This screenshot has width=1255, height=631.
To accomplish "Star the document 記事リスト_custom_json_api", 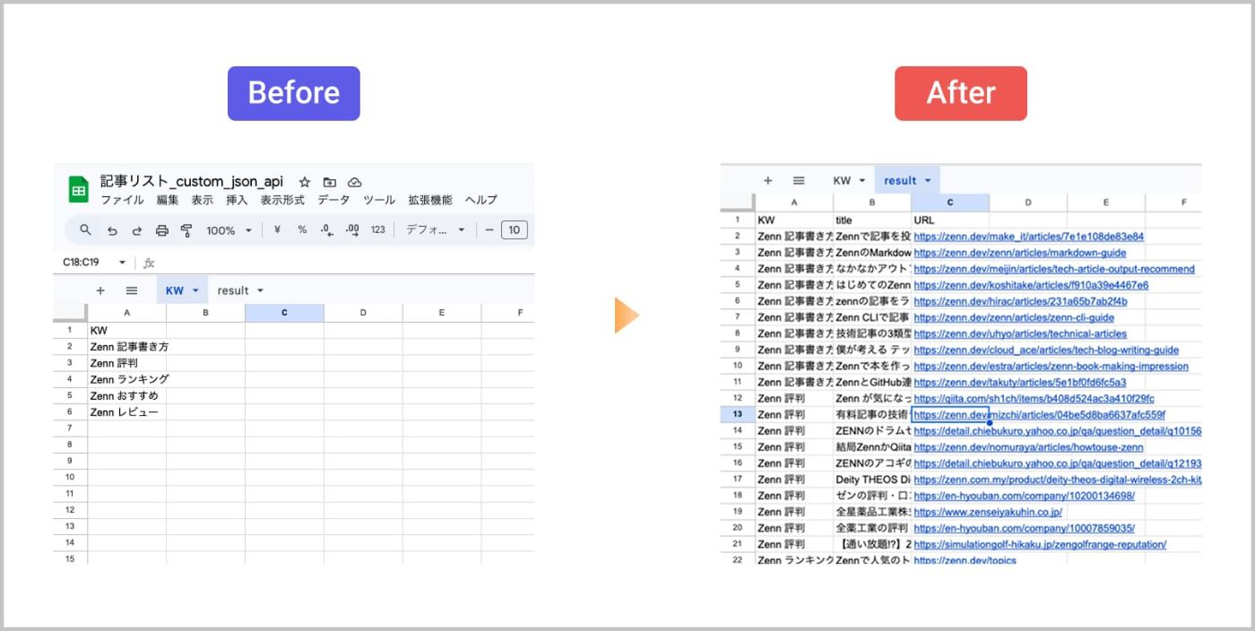I will [x=305, y=182].
